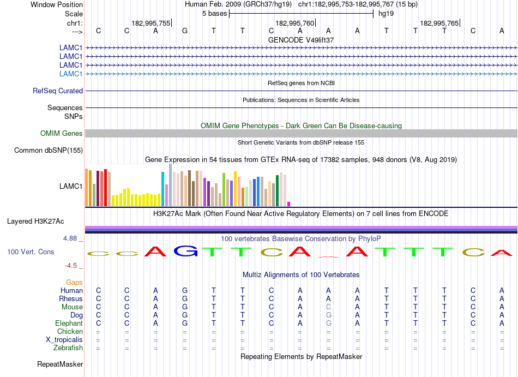The width and height of the screenshot is (518, 377).
Task: Select the Elephant alignment row label
Action: click(x=69, y=323)
